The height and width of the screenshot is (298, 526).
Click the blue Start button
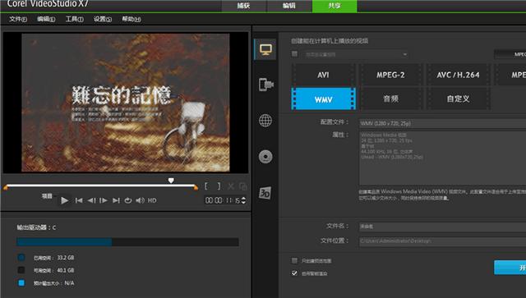[x=510, y=268]
